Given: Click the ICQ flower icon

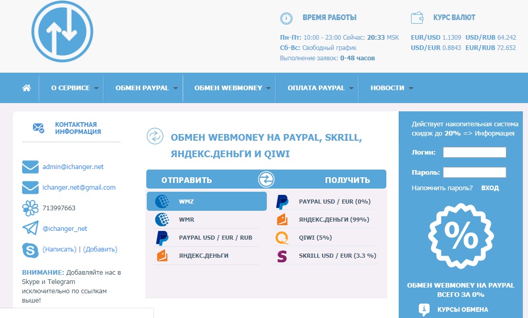Looking at the screenshot, I should pyautogui.click(x=30, y=208).
